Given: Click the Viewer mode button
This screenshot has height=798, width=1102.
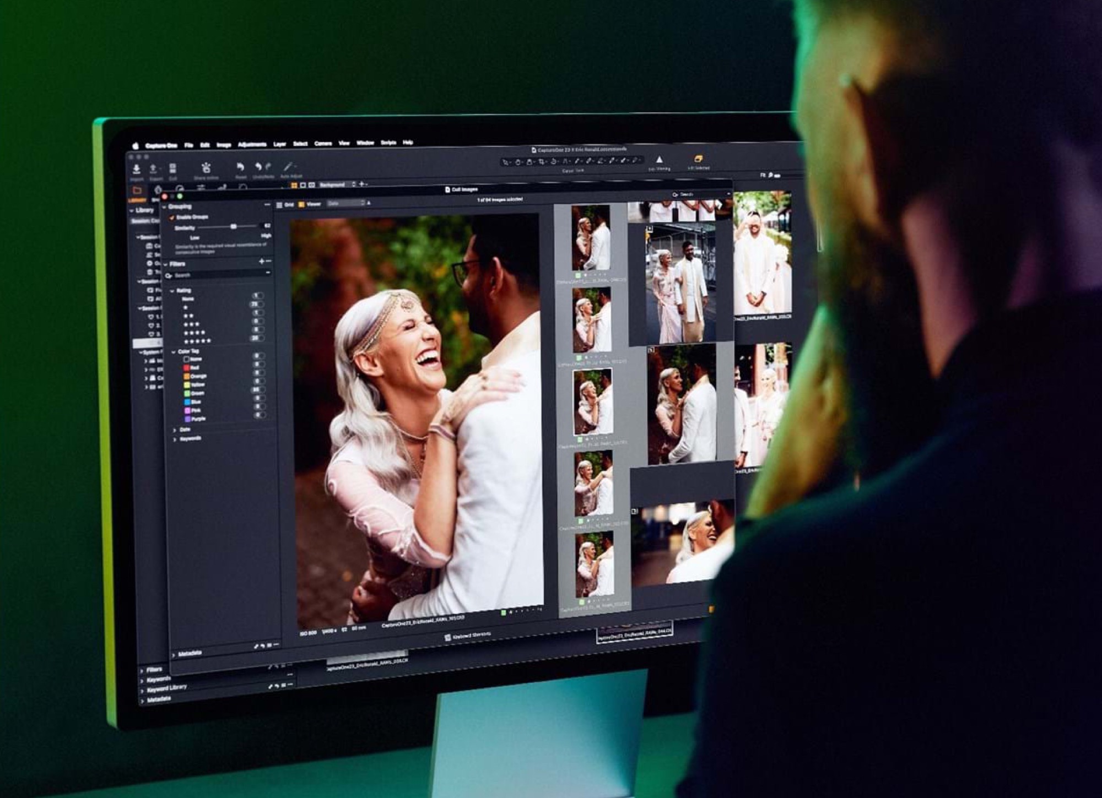Looking at the screenshot, I should click(x=309, y=204).
